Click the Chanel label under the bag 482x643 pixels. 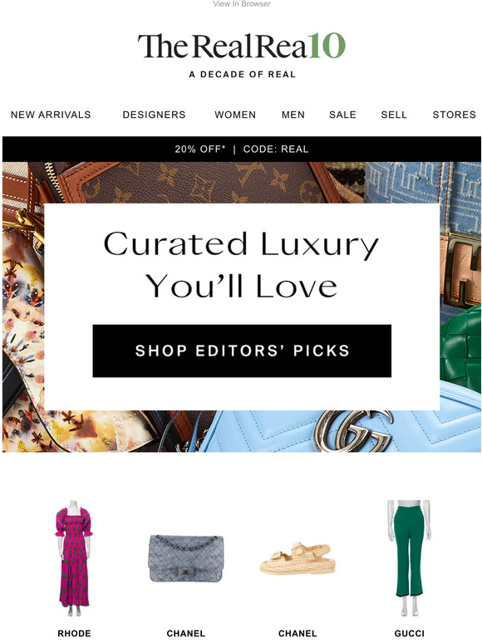pyautogui.click(x=186, y=633)
